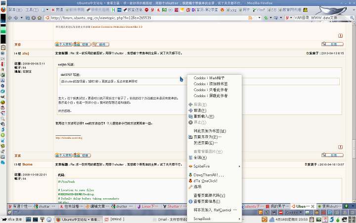356x223 pixels.
Task: Go to home page via house icon
Action: click(x=39, y=18)
